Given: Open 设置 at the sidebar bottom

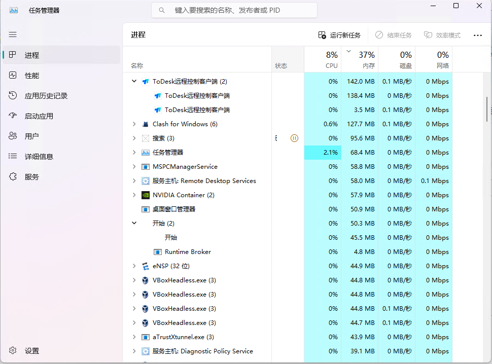Looking at the screenshot, I should point(32,351).
